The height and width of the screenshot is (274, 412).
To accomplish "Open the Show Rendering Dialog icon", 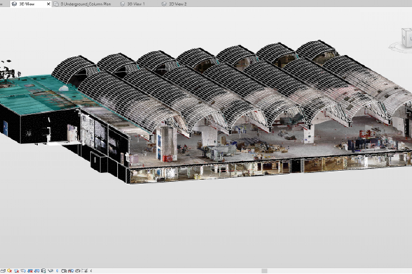I will [x=23, y=271].
